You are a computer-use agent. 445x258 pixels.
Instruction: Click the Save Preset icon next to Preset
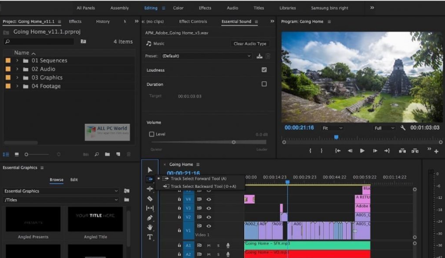click(x=259, y=56)
